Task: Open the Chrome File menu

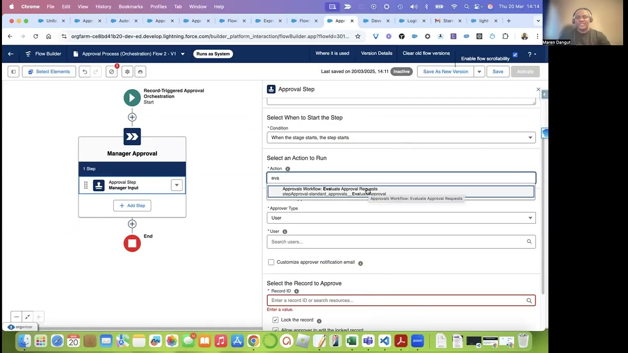Action: coord(51,6)
